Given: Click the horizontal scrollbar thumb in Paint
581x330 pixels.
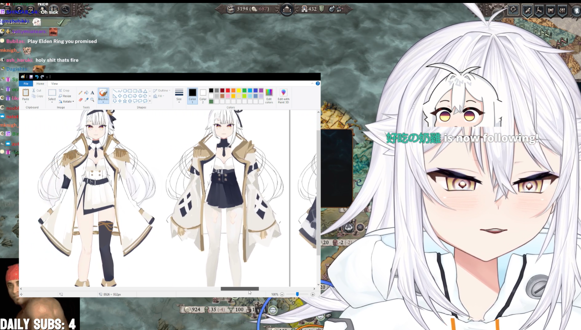Looking at the screenshot, I should coord(240,289).
